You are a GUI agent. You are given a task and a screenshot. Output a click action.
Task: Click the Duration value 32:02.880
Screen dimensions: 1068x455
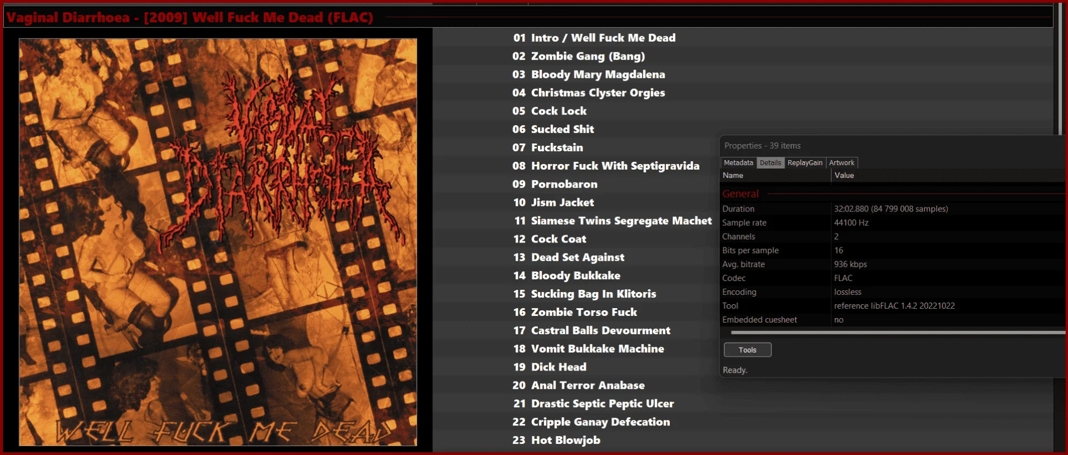(x=891, y=209)
